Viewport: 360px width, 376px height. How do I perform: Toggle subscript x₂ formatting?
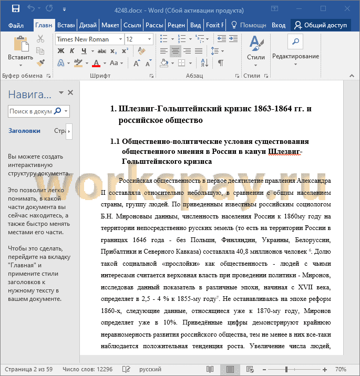pos(114,51)
